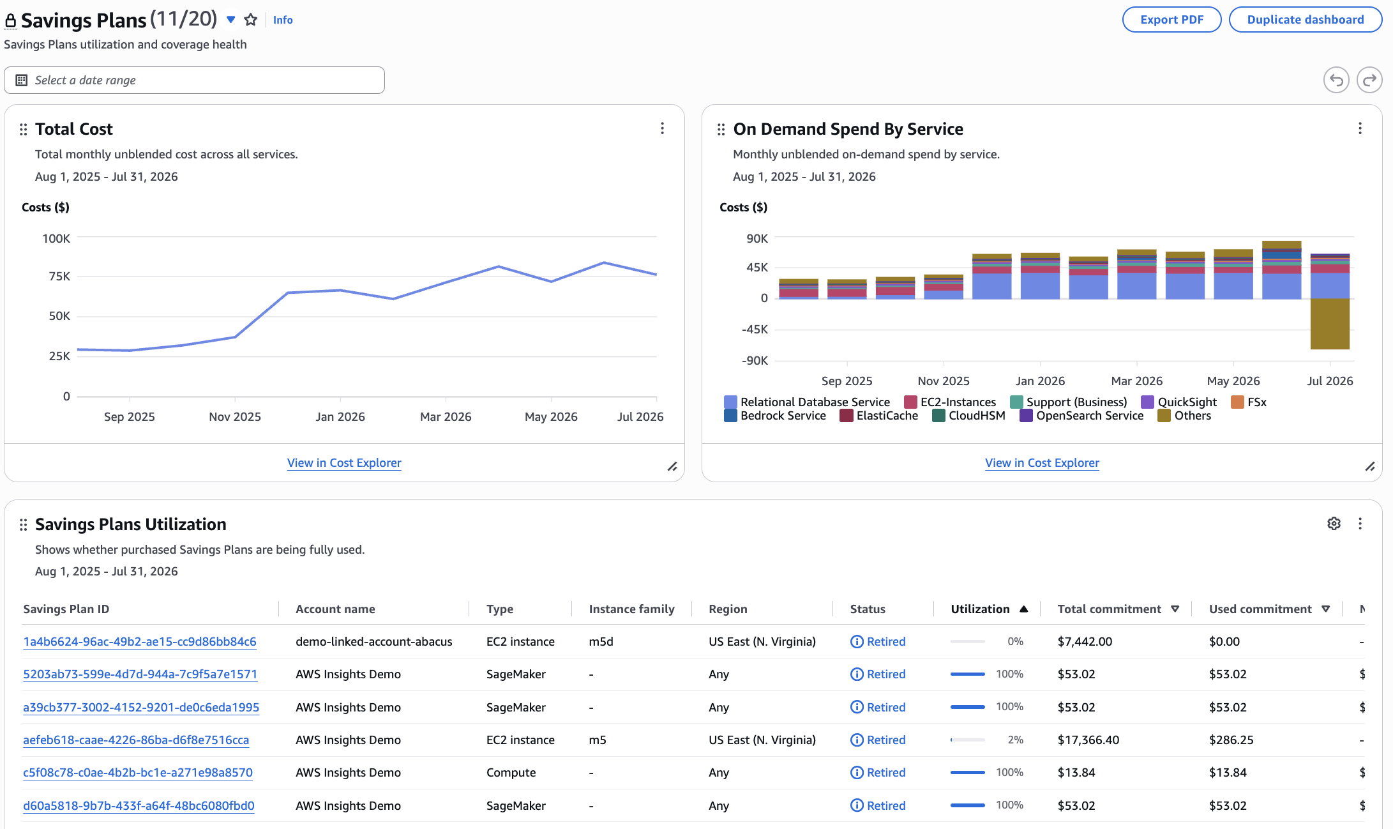Open Savings Plans Utilization settings gear
Screen dimensions: 1393x829
[1334, 524]
